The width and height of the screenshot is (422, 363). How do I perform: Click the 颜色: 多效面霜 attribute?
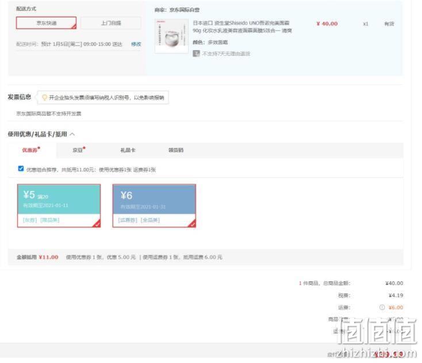210,42
